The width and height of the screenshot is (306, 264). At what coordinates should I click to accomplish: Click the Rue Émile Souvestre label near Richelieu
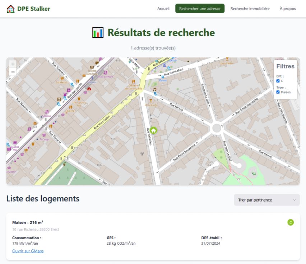[184, 152]
